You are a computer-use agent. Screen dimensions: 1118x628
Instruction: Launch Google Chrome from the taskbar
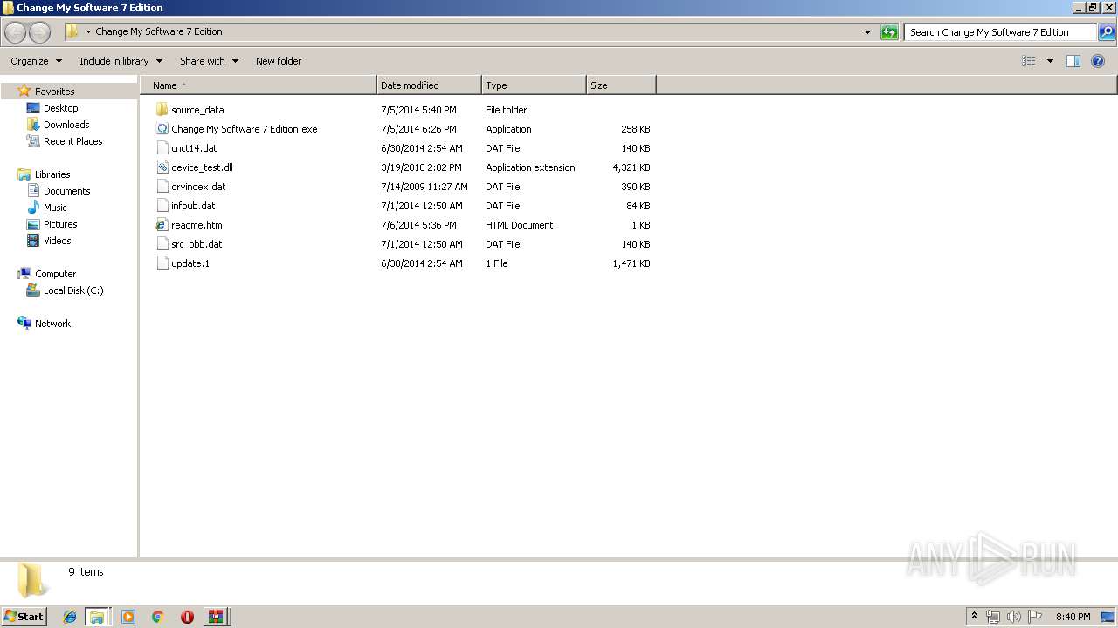[x=158, y=617]
